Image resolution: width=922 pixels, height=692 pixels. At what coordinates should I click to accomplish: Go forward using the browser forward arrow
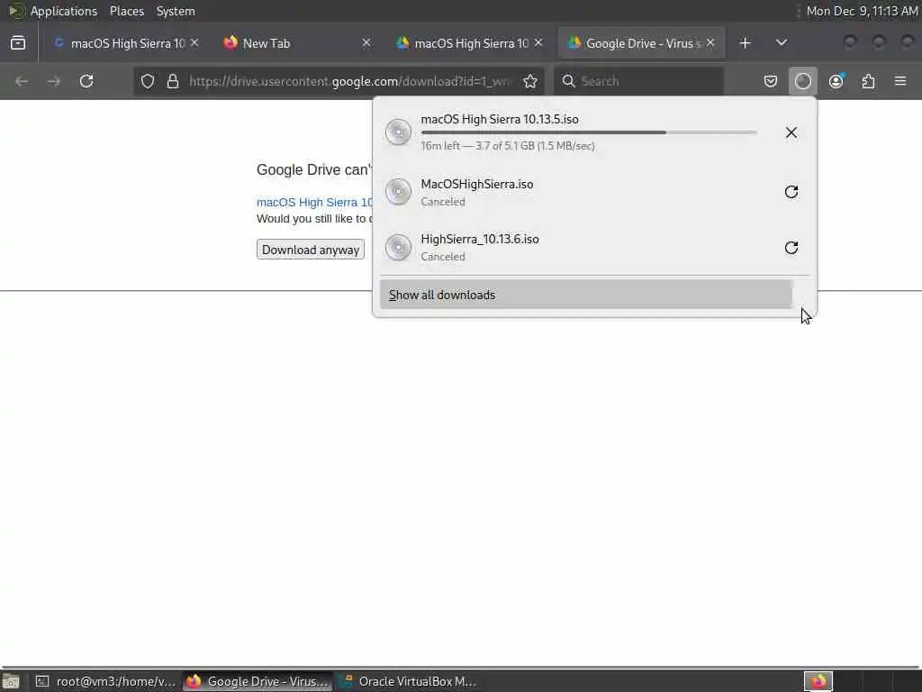pos(54,81)
